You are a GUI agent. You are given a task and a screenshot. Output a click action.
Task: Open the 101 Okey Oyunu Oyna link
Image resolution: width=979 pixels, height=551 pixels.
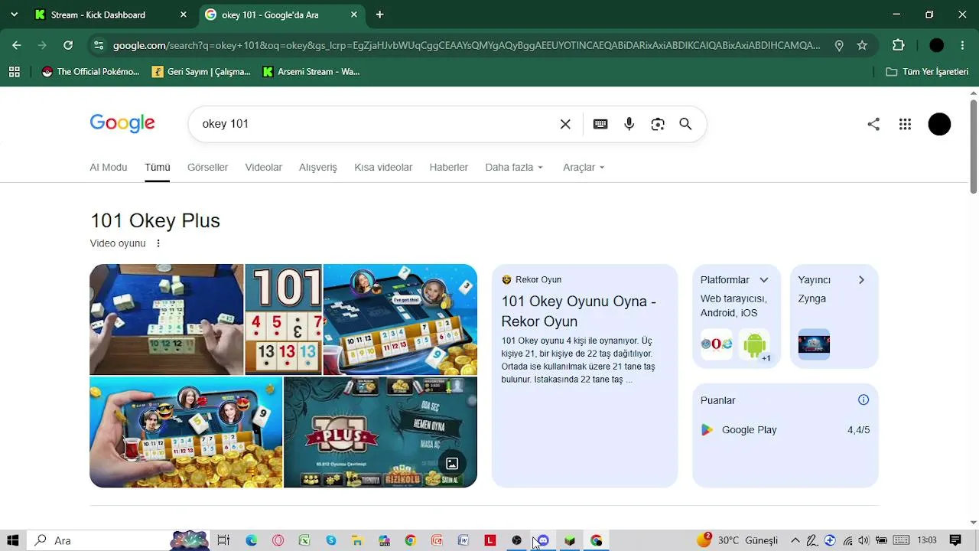(x=579, y=311)
